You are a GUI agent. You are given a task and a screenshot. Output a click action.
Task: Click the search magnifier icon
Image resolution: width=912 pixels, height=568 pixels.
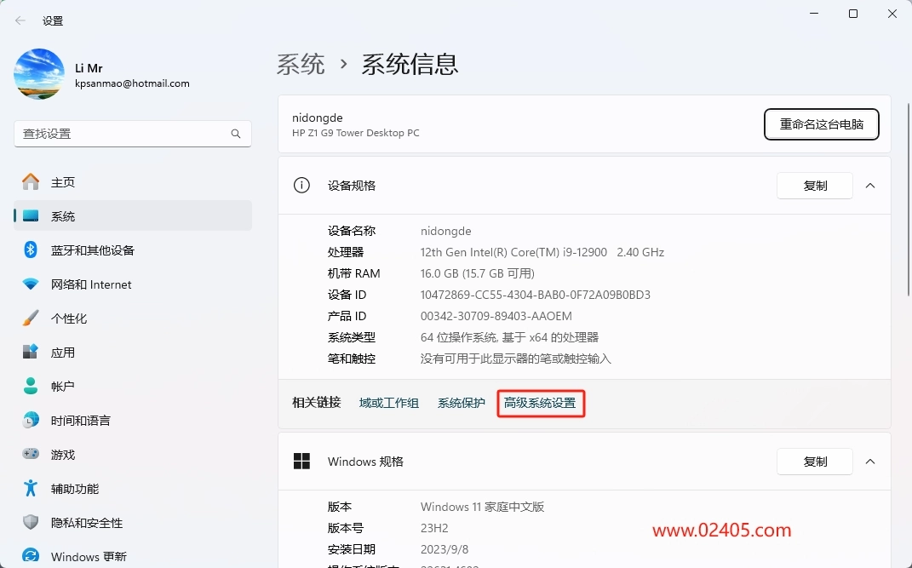click(x=236, y=134)
